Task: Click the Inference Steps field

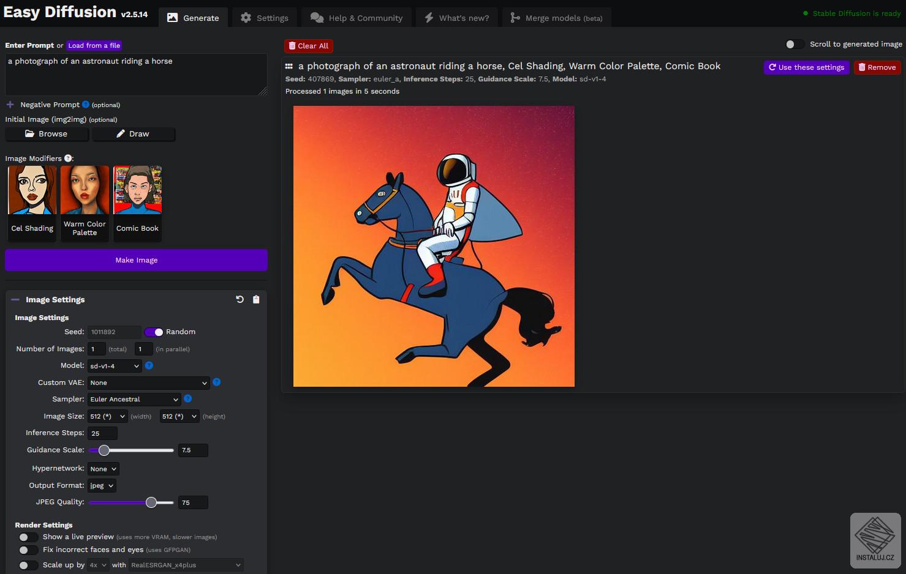Action: point(102,433)
